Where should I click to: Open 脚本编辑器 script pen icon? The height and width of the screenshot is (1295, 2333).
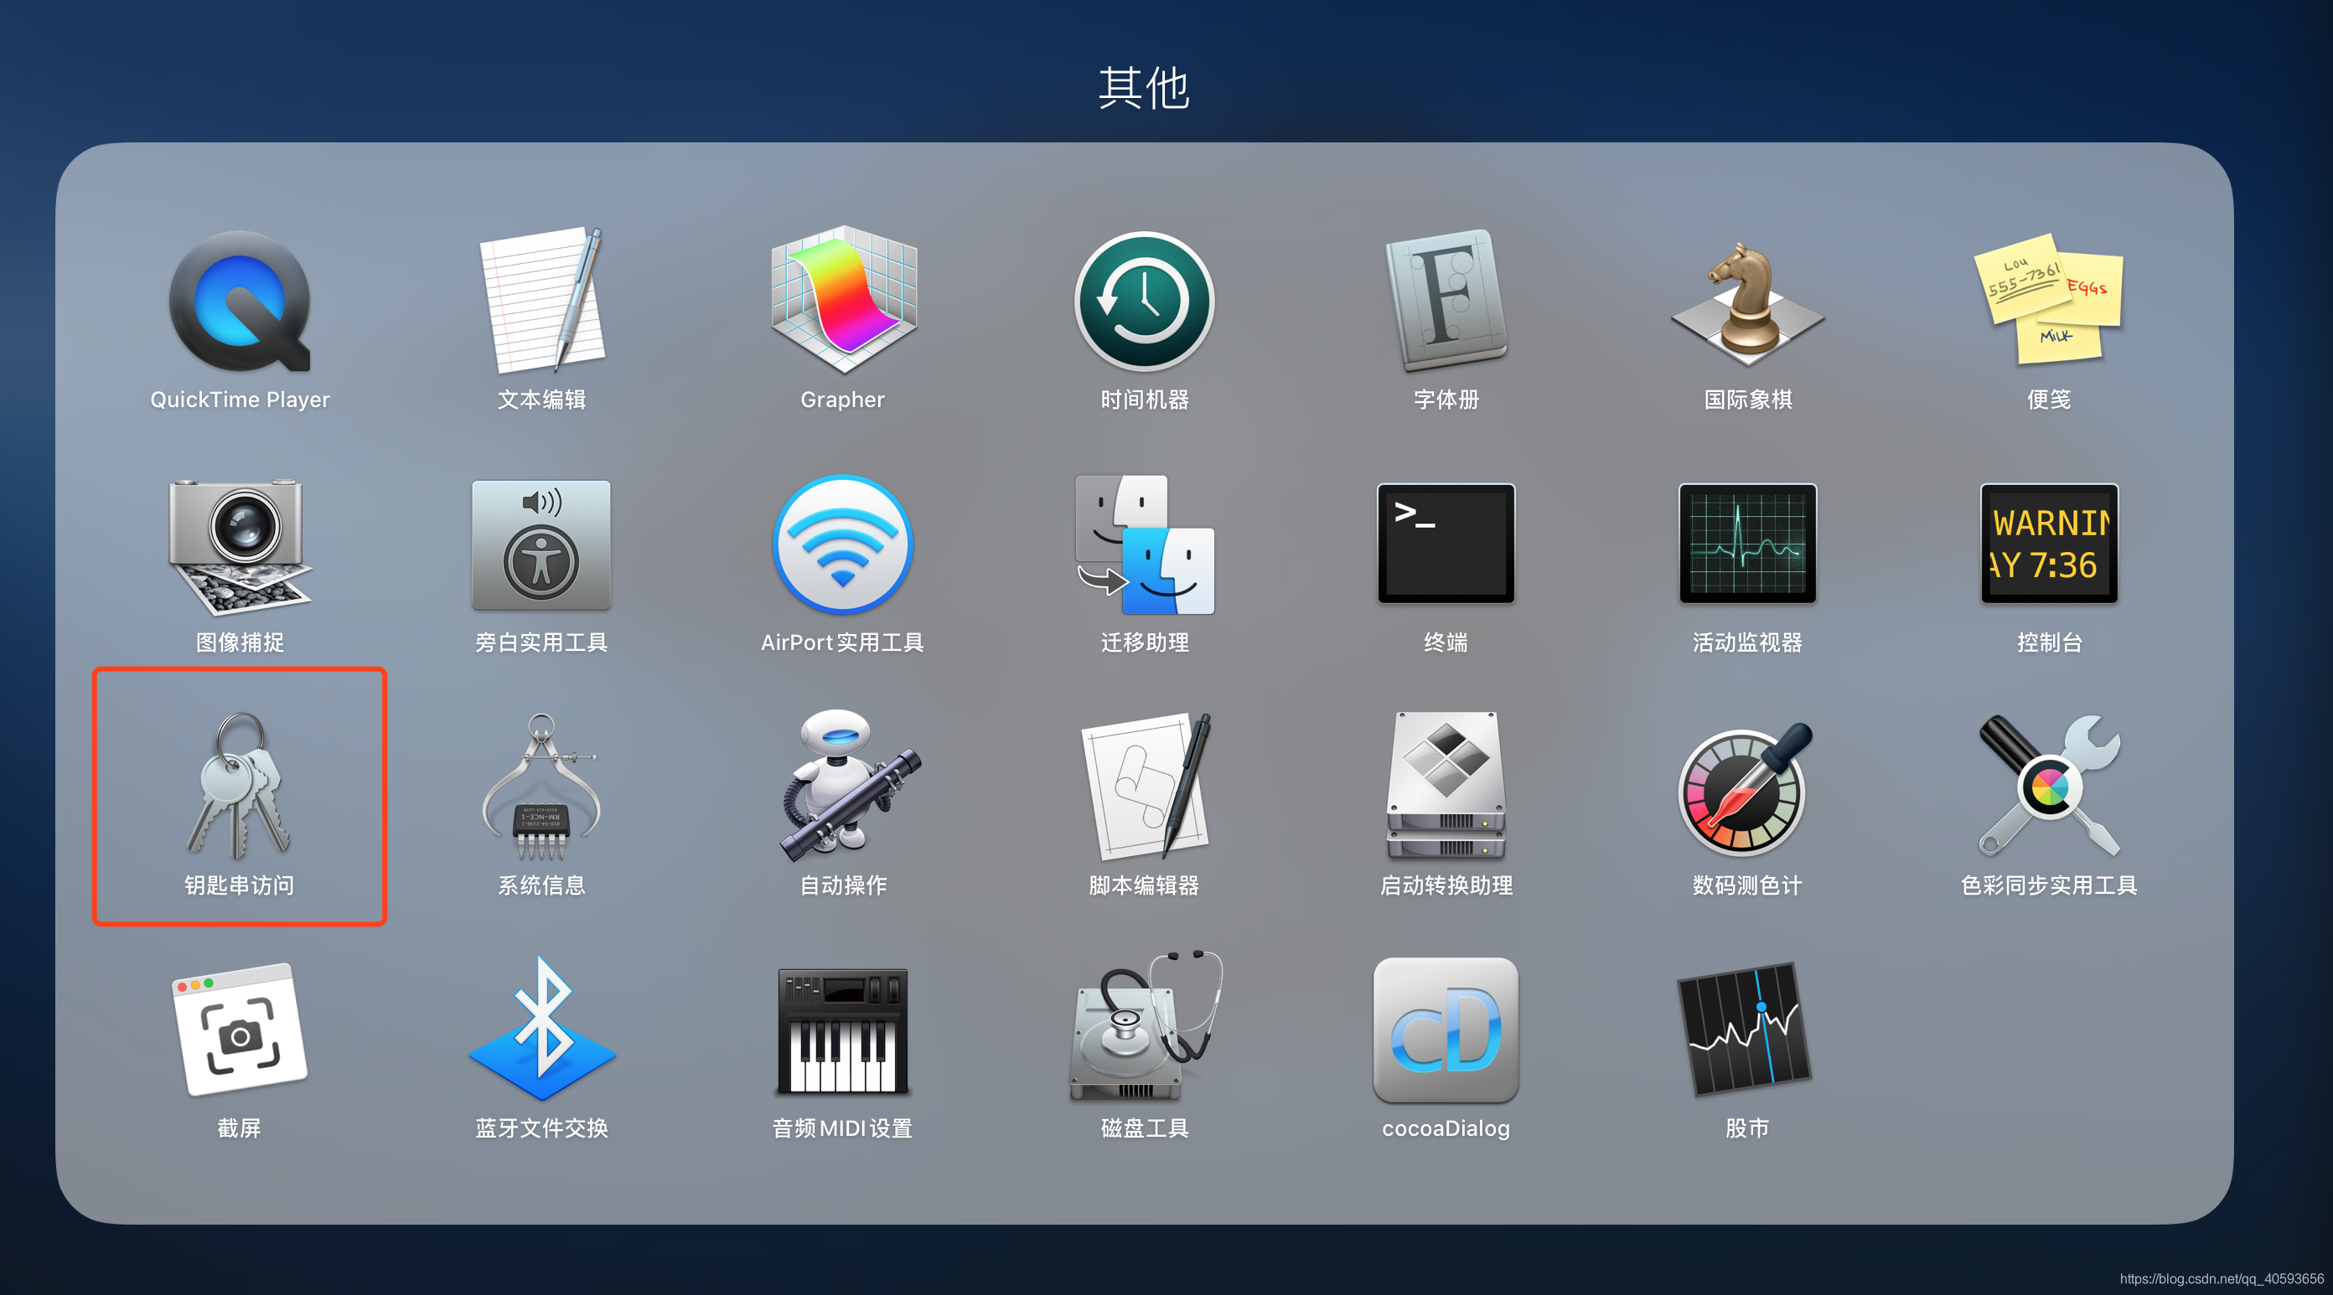pyautogui.click(x=1146, y=786)
